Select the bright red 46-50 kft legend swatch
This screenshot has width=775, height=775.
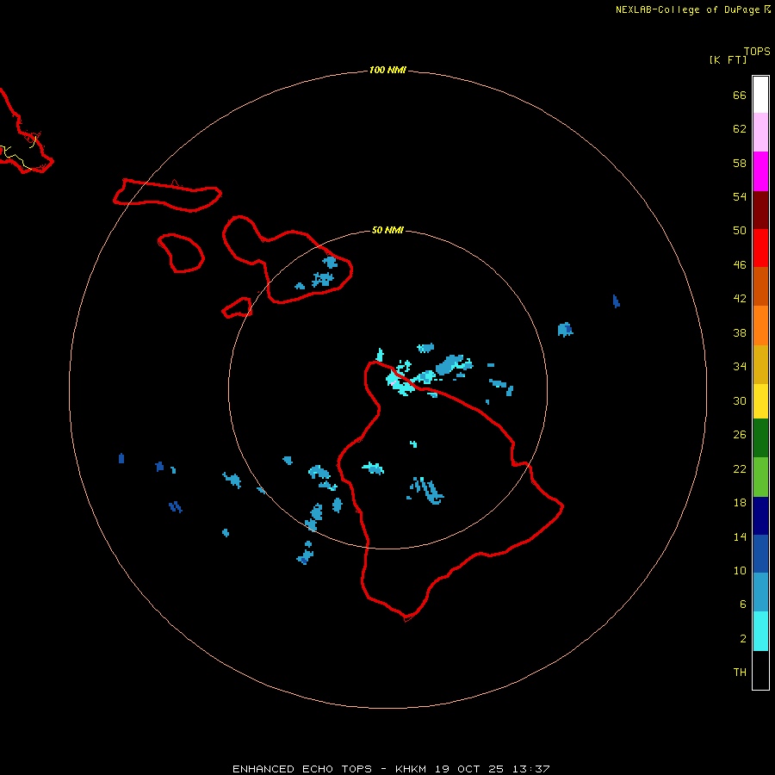tap(760, 248)
